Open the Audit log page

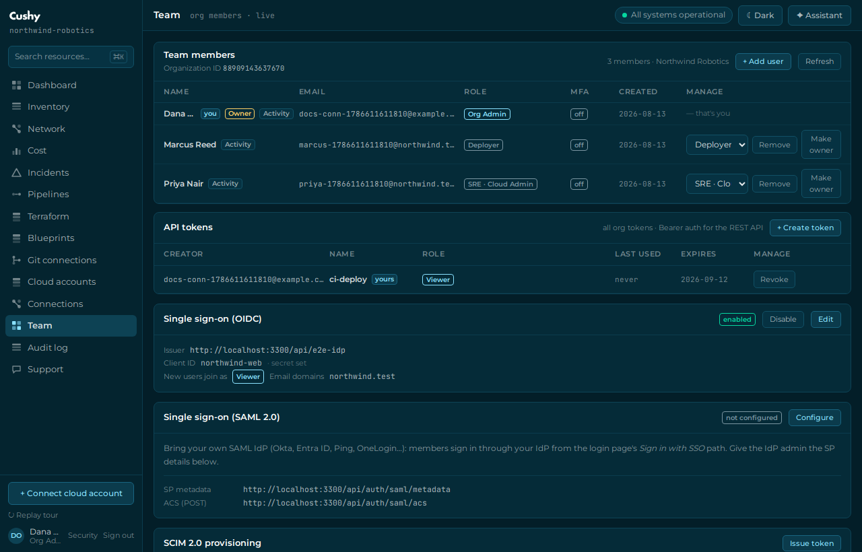tap(71, 347)
